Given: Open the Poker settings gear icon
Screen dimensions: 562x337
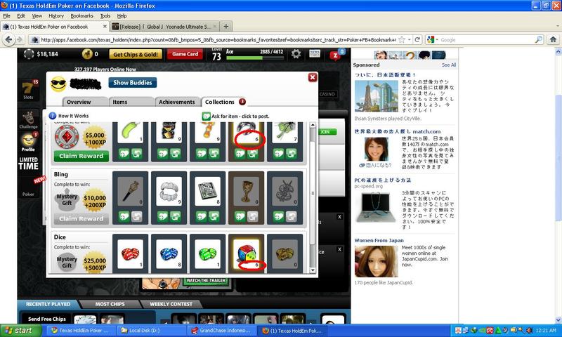Looking at the screenshot, I should click(x=296, y=54).
